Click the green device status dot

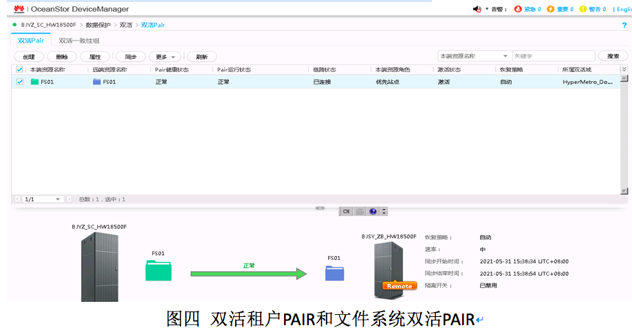(x=14, y=25)
